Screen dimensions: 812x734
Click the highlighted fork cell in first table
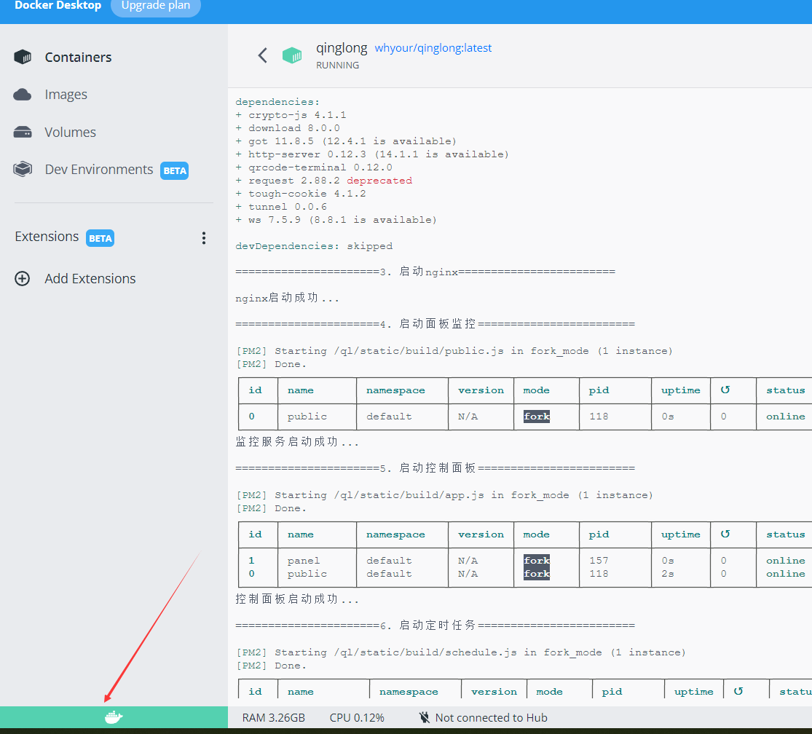click(537, 417)
